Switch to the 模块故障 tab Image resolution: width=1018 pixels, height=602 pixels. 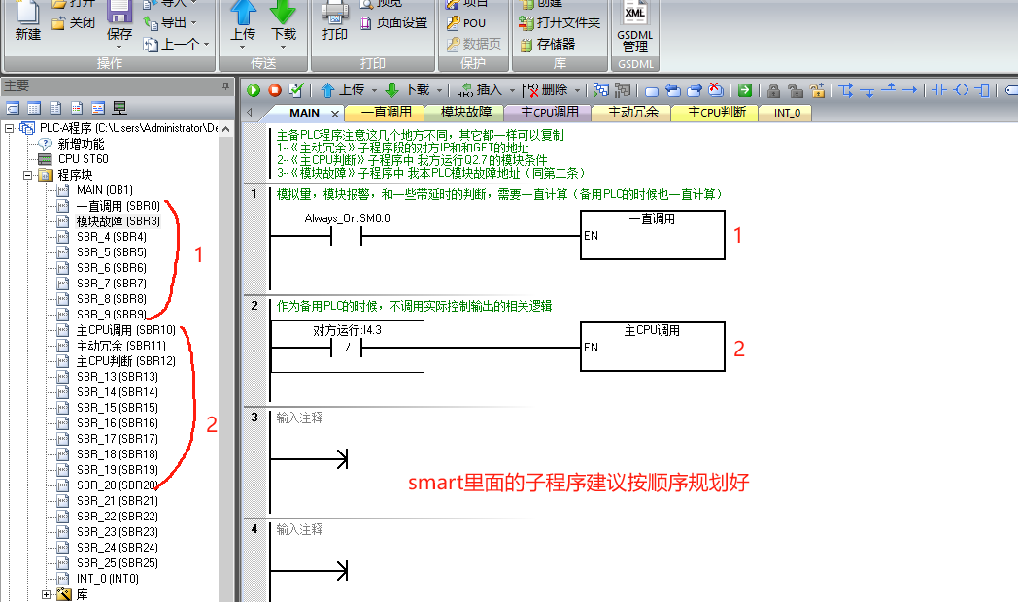pyautogui.click(x=465, y=113)
